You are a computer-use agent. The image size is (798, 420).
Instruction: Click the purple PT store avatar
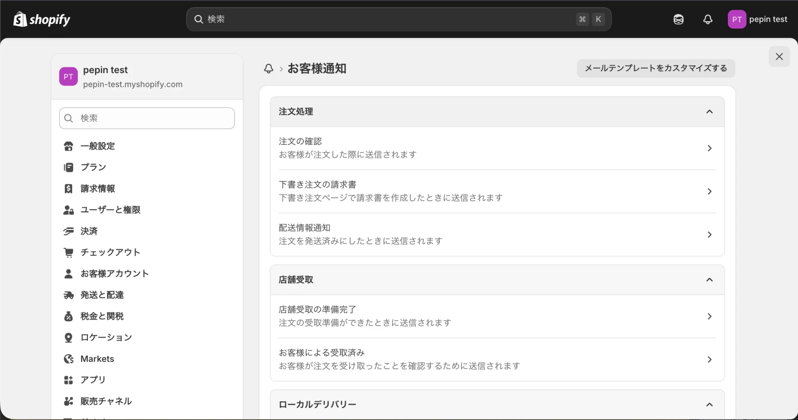tap(736, 19)
